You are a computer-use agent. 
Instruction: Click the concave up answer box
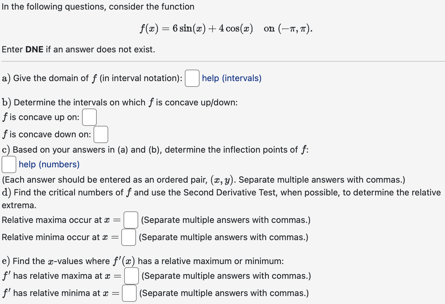point(89,117)
